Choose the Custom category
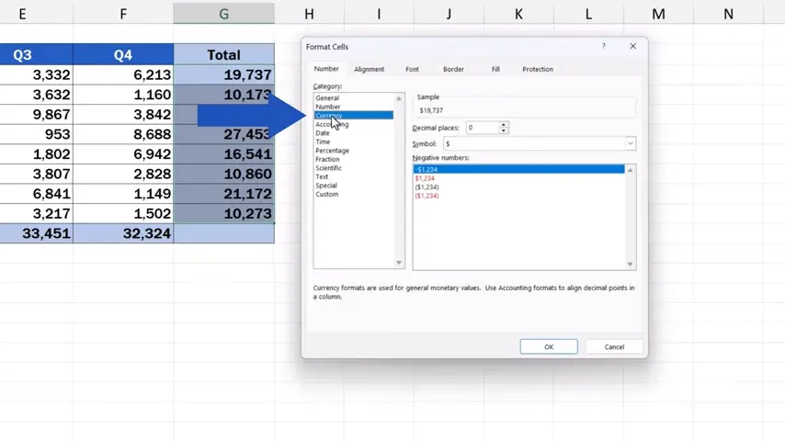Viewport: 785px width, 441px height. coord(326,194)
